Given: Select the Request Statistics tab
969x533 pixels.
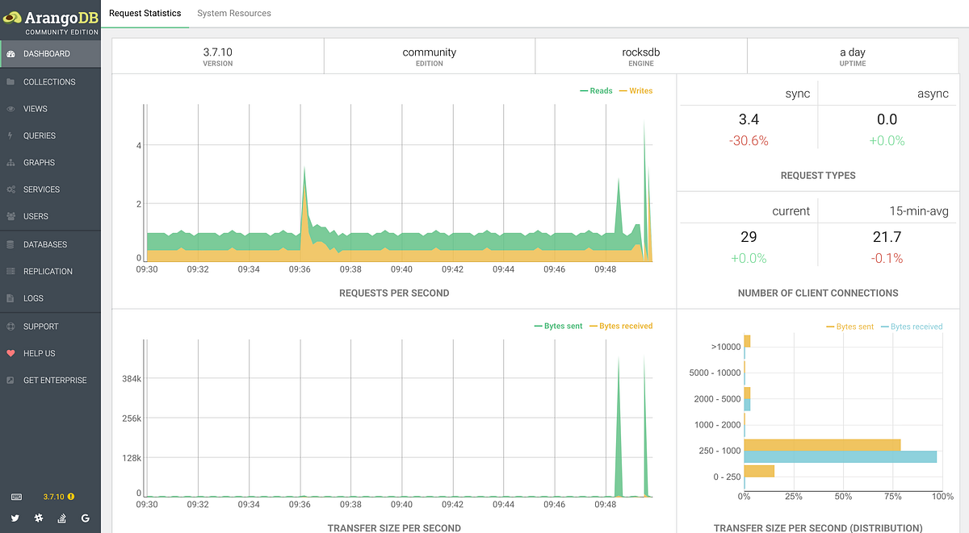Looking at the screenshot, I should [x=145, y=13].
